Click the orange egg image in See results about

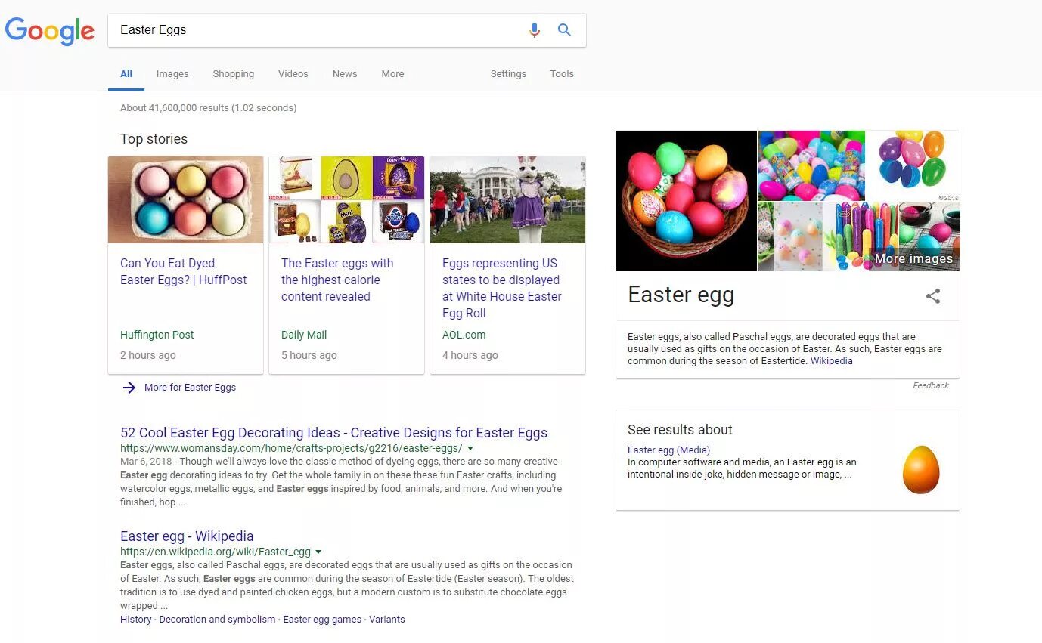pyautogui.click(x=920, y=470)
